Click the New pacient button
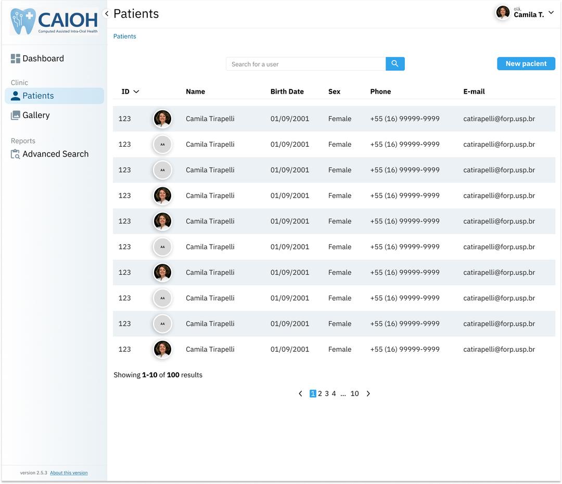The image size is (562, 484). [x=526, y=63]
